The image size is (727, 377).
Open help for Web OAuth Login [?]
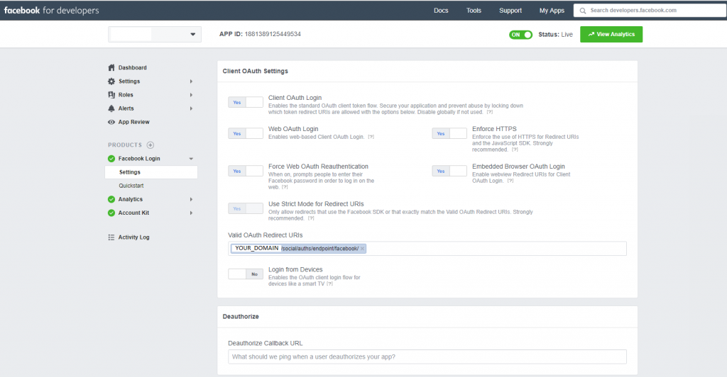[371, 137]
